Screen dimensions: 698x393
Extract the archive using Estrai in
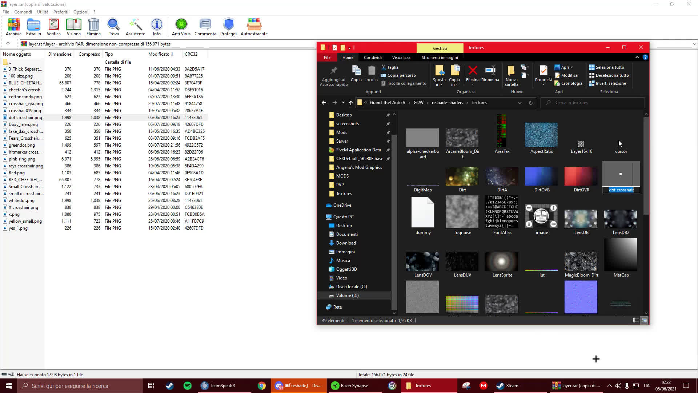pos(33,25)
